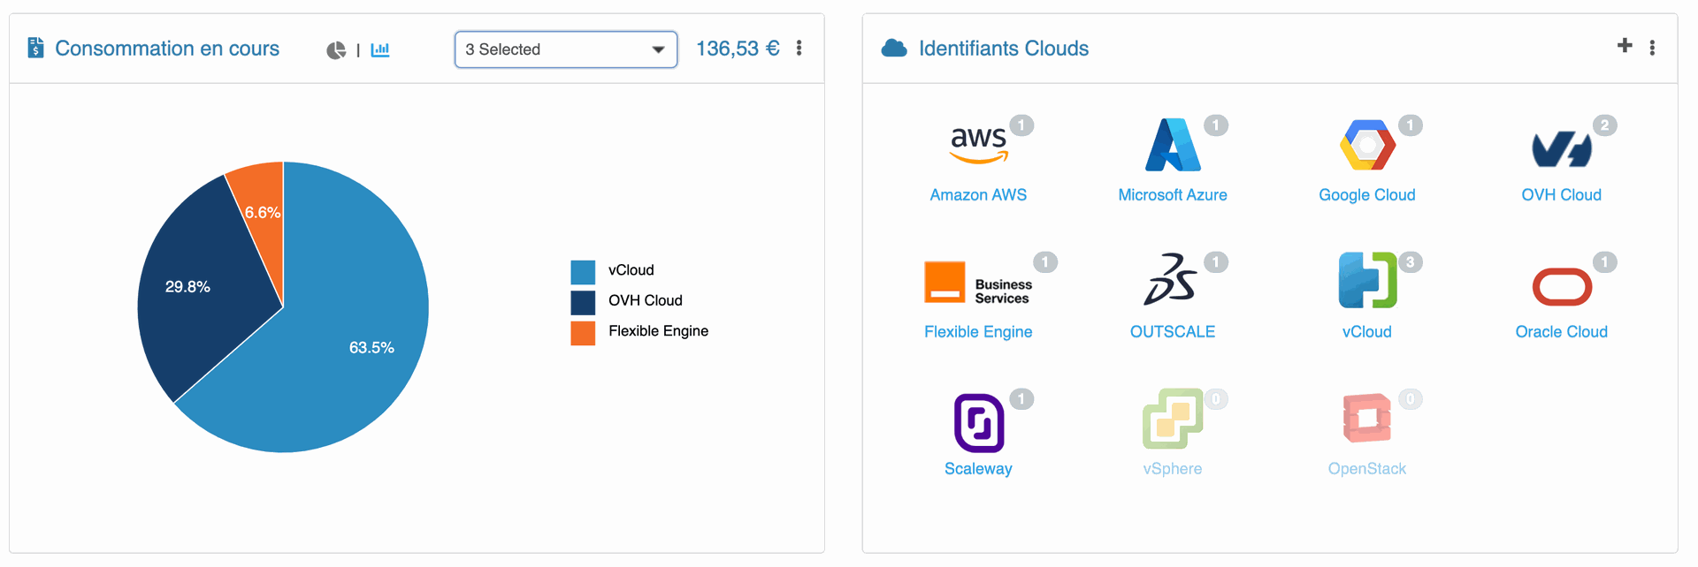This screenshot has width=1698, height=567.
Task: Select the OVH Cloud logo
Action: point(1562,148)
